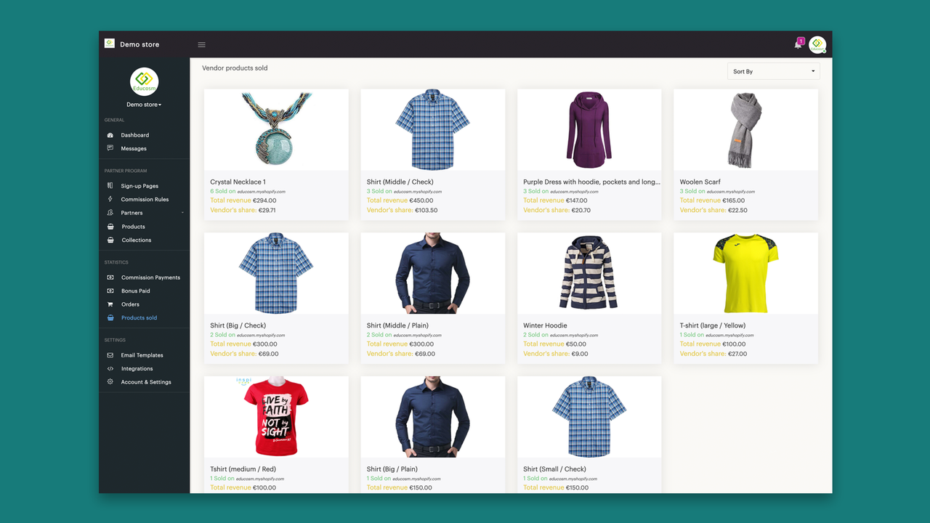Click the Bonus Paid icon

[110, 291]
